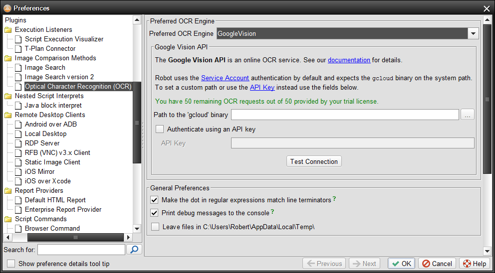Open the Preferred OCR Engine dropdown

click(473, 34)
